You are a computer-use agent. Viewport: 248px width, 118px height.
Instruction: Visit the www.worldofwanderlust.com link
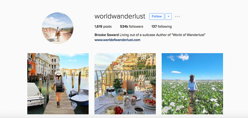click(117, 40)
